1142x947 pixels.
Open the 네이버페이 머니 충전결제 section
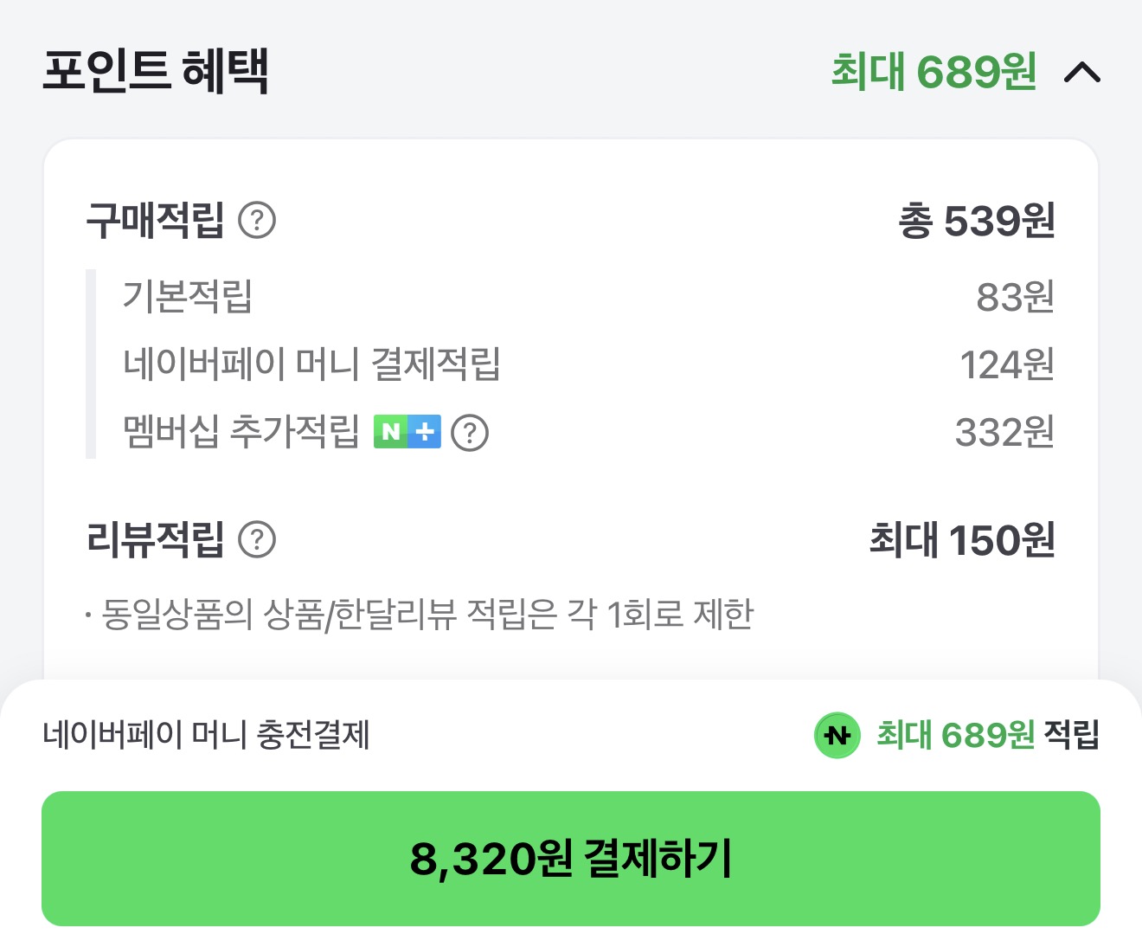209,736
